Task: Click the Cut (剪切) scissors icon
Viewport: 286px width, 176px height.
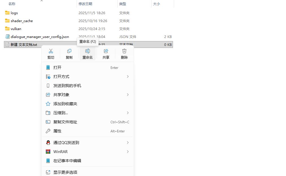Action: [51, 51]
